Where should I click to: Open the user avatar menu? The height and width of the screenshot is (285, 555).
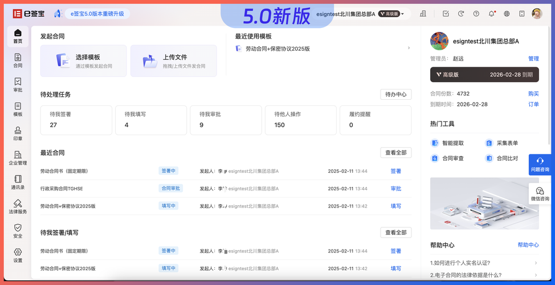pos(537,14)
